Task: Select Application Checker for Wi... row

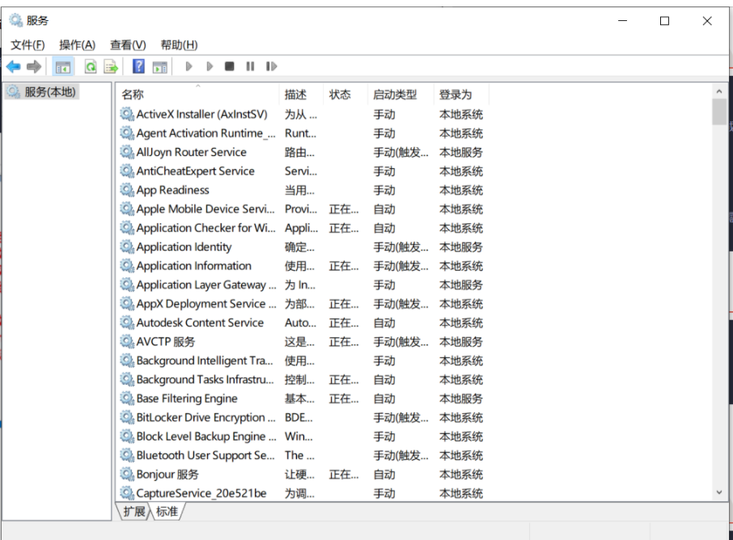Action: point(302,227)
